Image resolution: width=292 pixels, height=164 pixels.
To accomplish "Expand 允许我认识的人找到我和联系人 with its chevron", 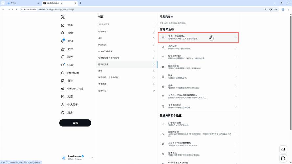I will pos(236,96).
